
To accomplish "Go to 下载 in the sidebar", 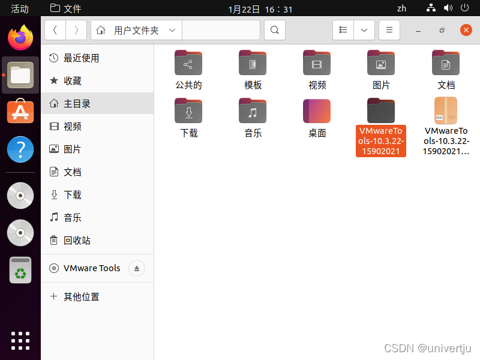I will (97, 194).
